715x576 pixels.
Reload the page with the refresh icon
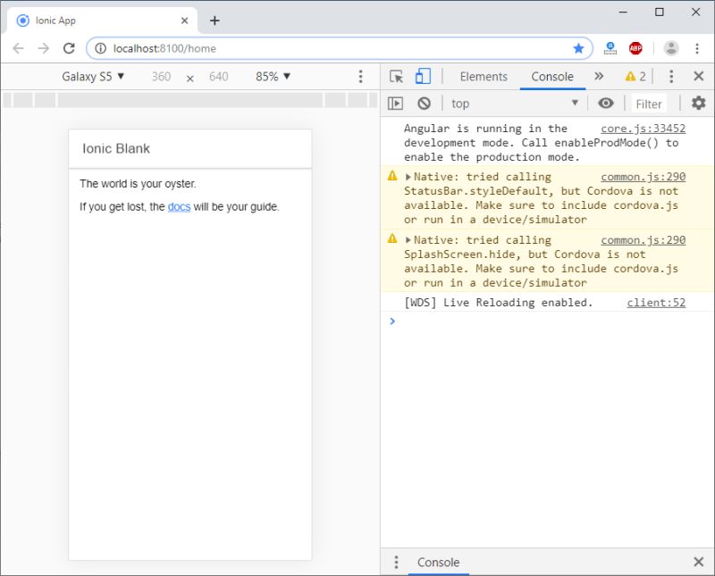[69, 48]
